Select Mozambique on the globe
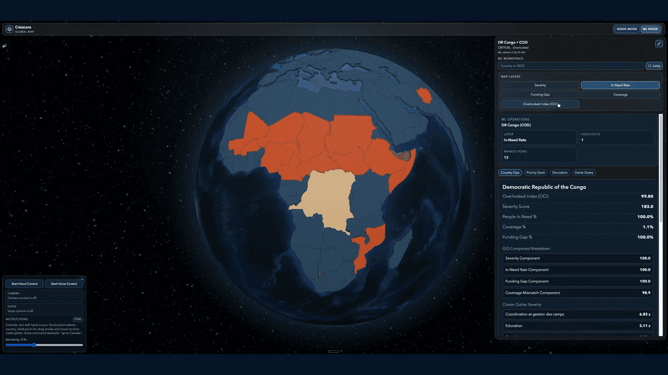Screen dimensions: 668x375 click(x=368, y=247)
